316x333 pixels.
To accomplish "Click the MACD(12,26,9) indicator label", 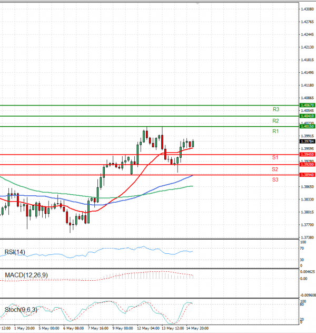I will (x=26, y=275).
